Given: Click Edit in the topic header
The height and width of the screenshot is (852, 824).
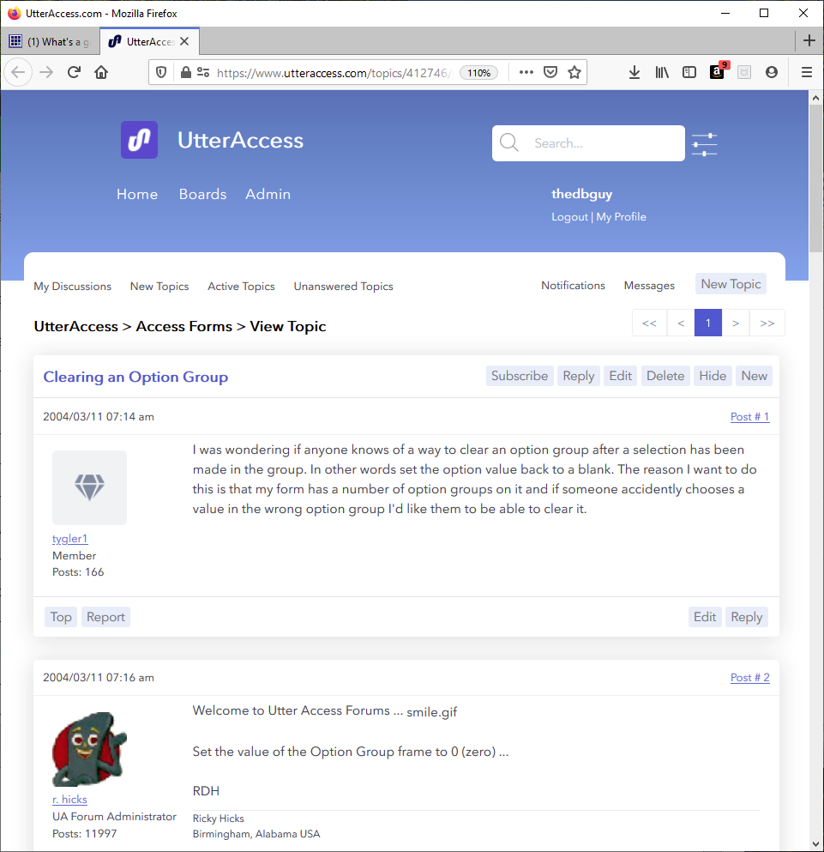Looking at the screenshot, I should pos(620,376).
